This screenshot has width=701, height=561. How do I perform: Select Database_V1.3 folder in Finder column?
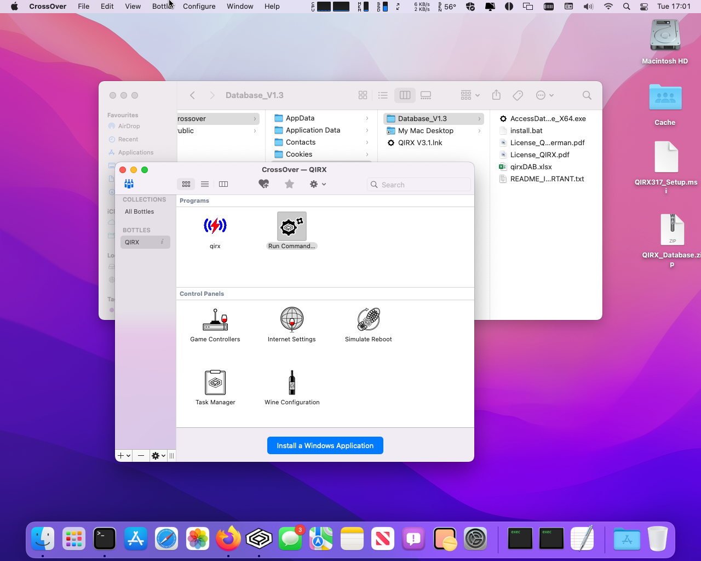coord(434,118)
